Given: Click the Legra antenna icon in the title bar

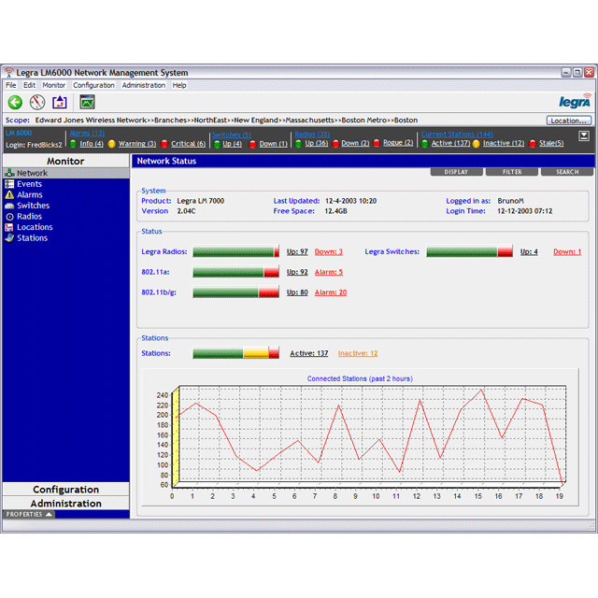Looking at the screenshot, I should [8, 72].
